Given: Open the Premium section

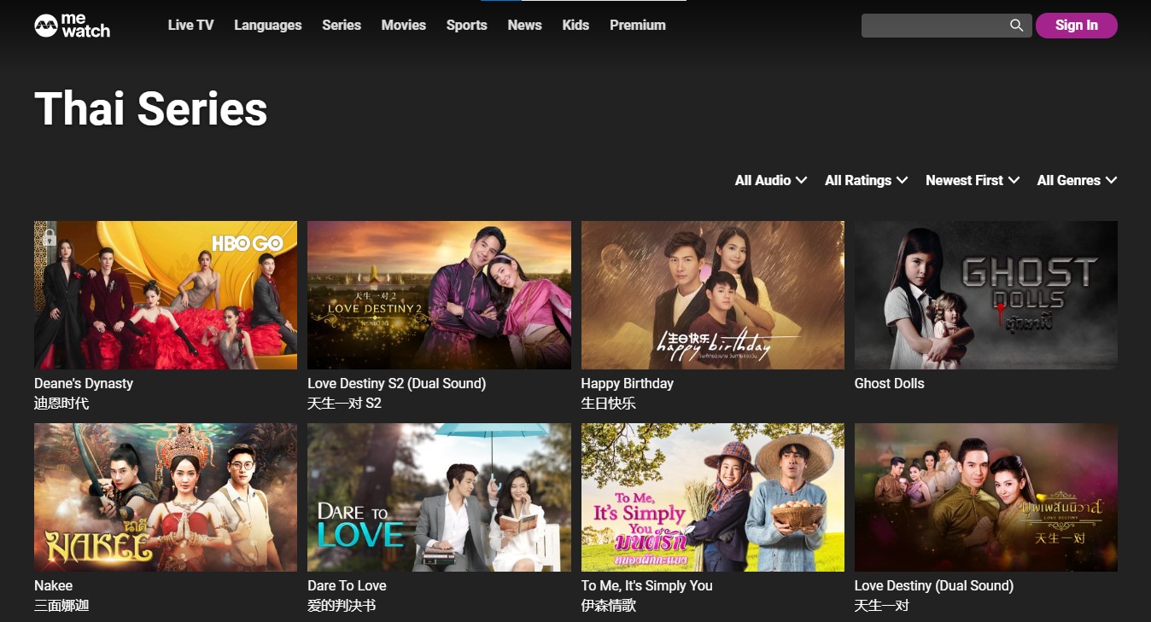Looking at the screenshot, I should 638,26.
